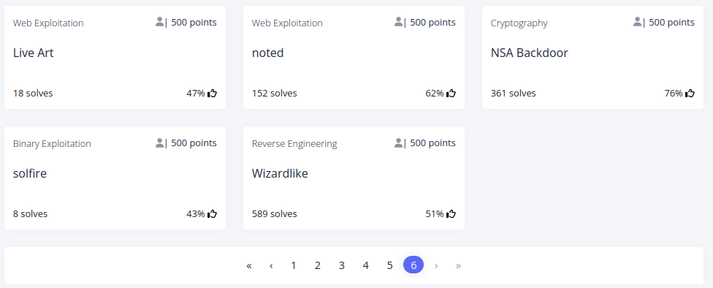Click thumbs-up icon on Wizardlike card
The image size is (713, 288).
[x=451, y=214]
